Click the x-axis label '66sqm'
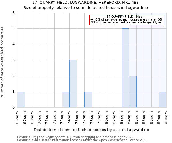This screenshot has height=143, width=172. [x=17, y=118]
